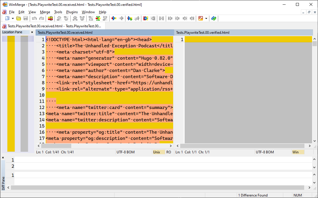Open the Tools menu

click(58, 12)
